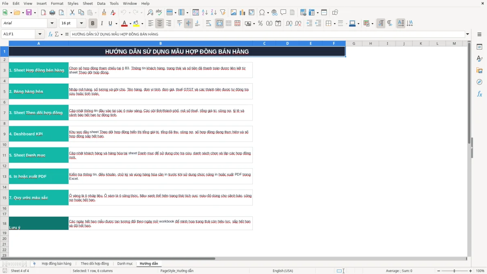Switch to the Danh mục sheet tab
Image resolution: width=487 pixels, height=274 pixels.
point(125,263)
